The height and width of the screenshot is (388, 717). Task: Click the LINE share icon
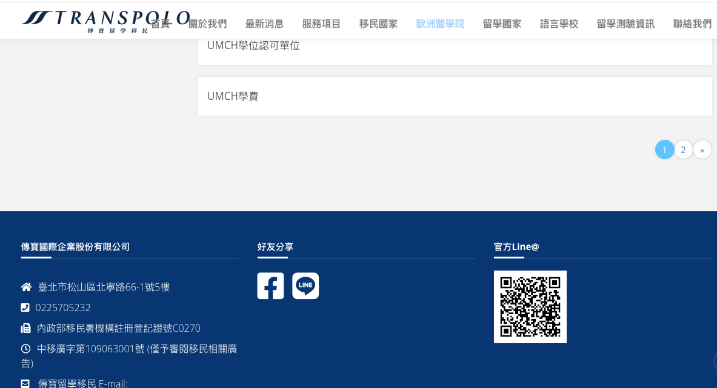(x=305, y=286)
